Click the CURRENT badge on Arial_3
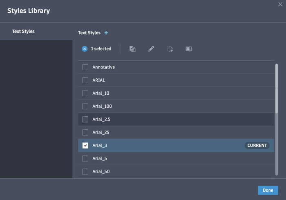The height and width of the screenshot is (200, 286). (257, 145)
